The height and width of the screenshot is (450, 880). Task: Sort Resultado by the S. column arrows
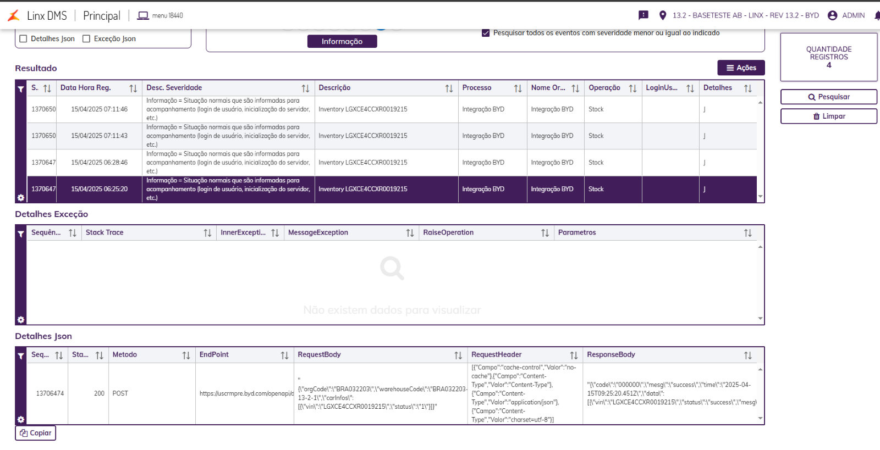coord(47,88)
